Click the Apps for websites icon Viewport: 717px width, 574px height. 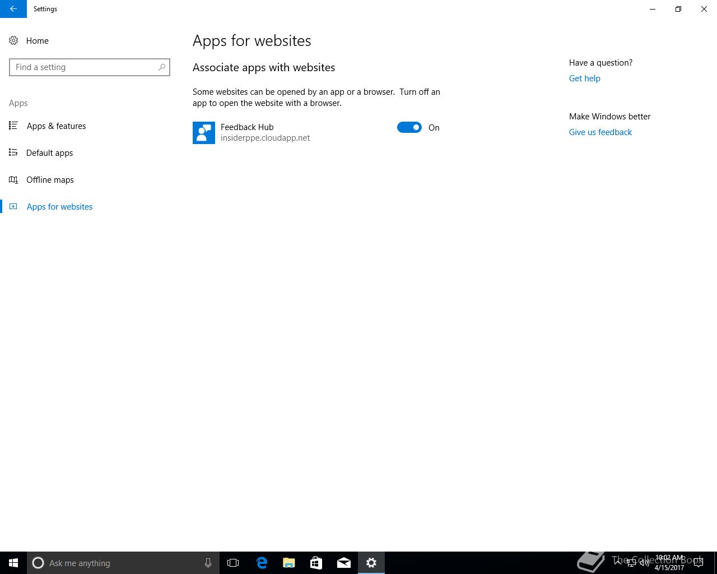click(13, 206)
